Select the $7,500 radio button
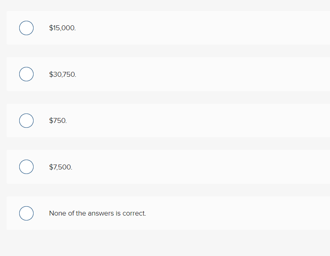Image resolution: width=330 pixels, height=256 pixels. 26,167
